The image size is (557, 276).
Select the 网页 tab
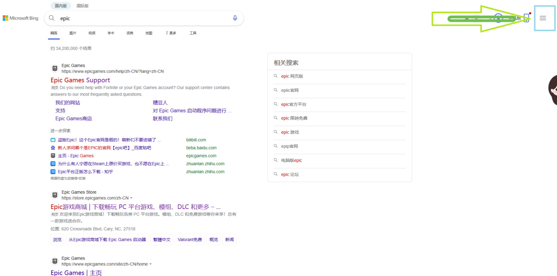click(x=54, y=33)
